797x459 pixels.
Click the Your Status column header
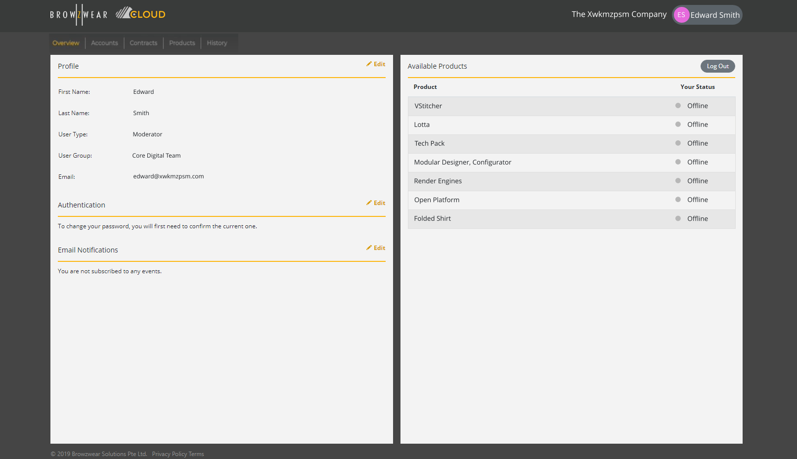coord(698,87)
